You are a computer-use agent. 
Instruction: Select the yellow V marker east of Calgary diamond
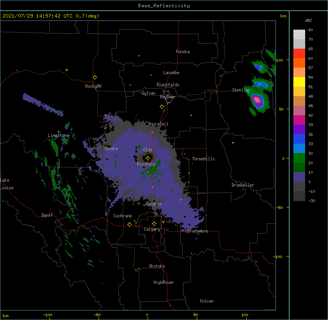tap(163, 222)
